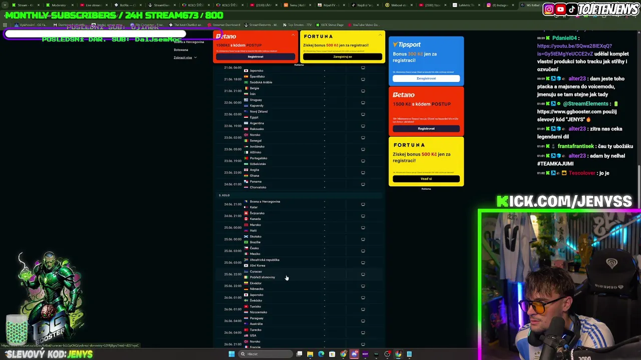
Task: Open Discord from the taskbar
Action: 354,354
